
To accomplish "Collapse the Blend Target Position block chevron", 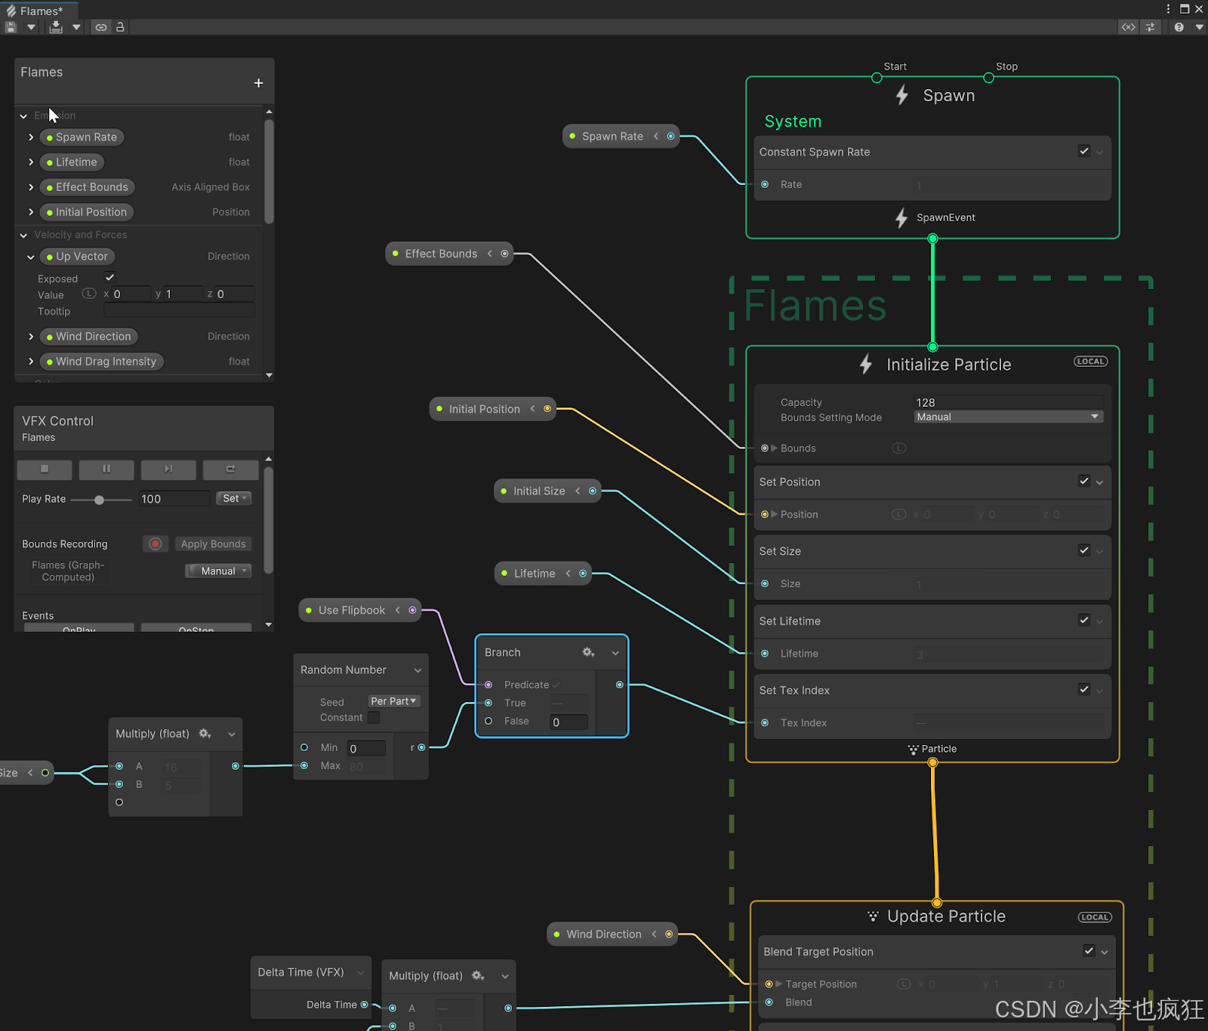I will pos(1105,953).
